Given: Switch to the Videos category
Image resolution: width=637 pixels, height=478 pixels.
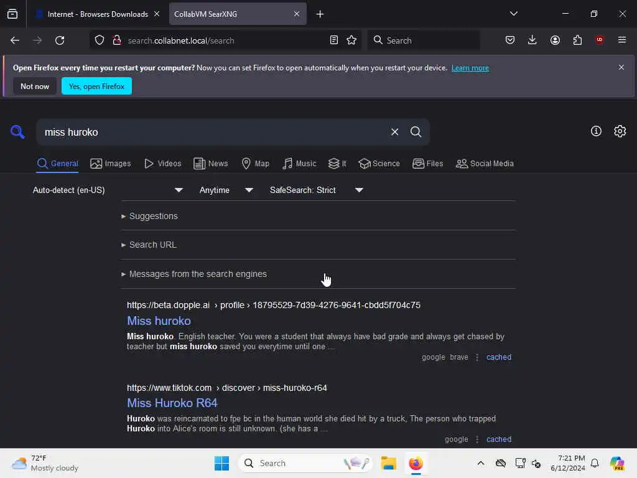Looking at the screenshot, I should tap(163, 164).
